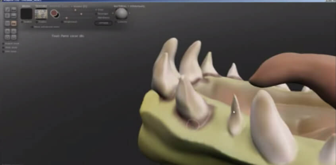Click the arrow left of material sphere
The width and height of the screenshot is (336, 165).
113,13
